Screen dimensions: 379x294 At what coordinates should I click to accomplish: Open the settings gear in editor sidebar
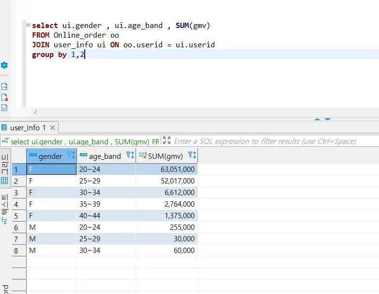point(4,65)
